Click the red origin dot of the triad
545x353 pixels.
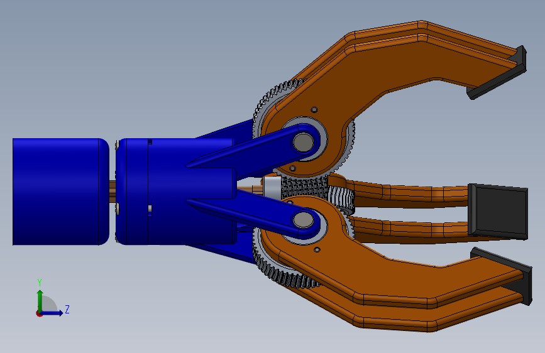pos(39,313)
